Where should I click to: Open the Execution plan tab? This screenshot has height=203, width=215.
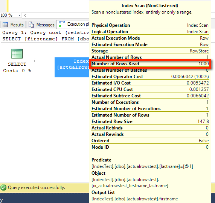click(73, 24)
